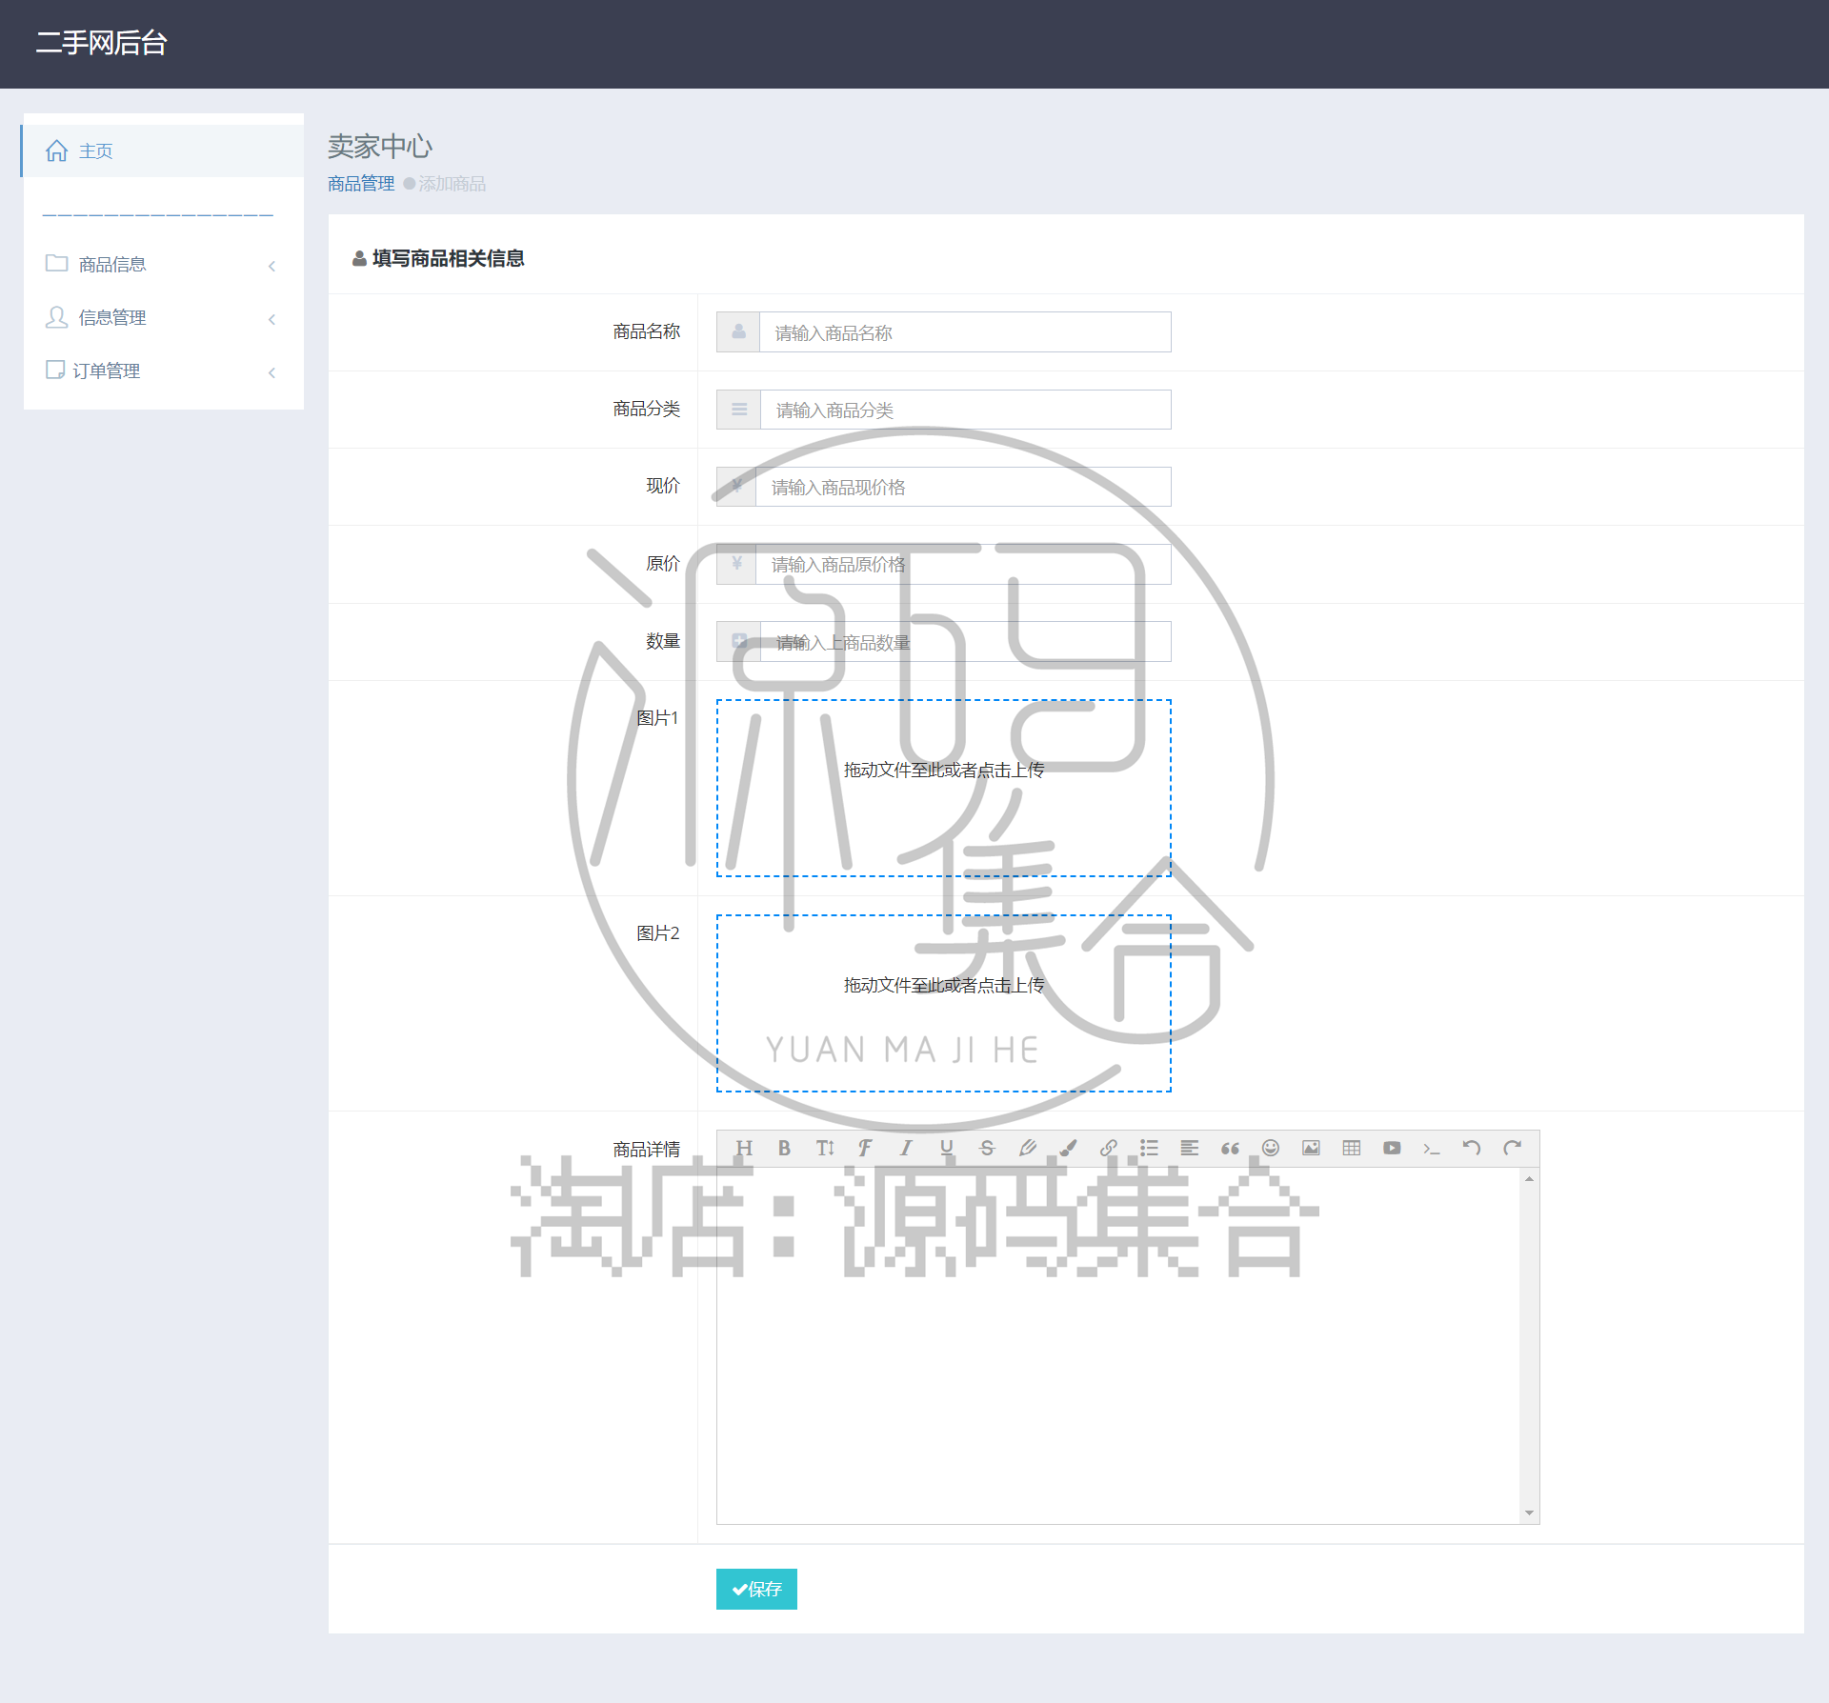Open the background color brush tool

(1068, 1149)
